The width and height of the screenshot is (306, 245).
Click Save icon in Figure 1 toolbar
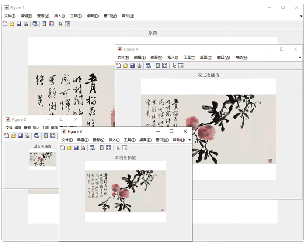[19, 24]
